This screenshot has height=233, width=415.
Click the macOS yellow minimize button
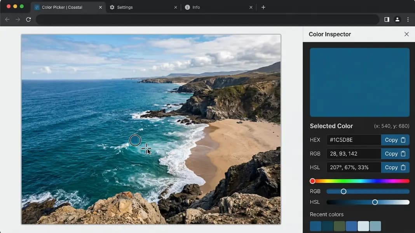(x=15, y=6)
